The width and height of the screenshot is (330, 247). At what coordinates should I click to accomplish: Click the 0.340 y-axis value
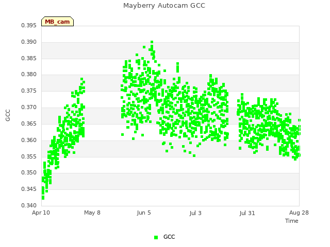29,205
